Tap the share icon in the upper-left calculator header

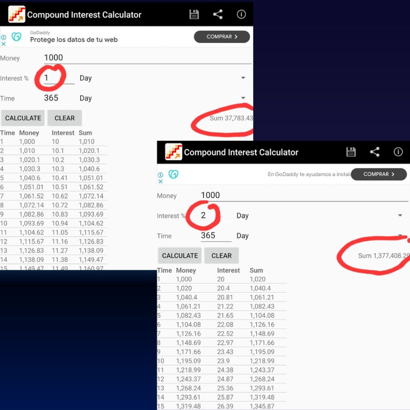218,15
